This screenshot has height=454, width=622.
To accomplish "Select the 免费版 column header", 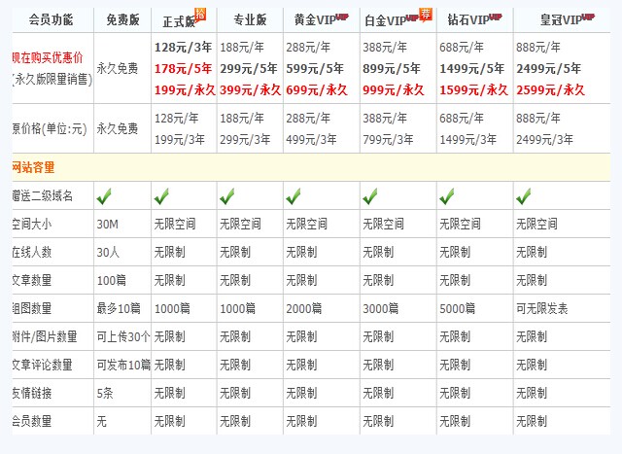I will (x=121, y=20).
